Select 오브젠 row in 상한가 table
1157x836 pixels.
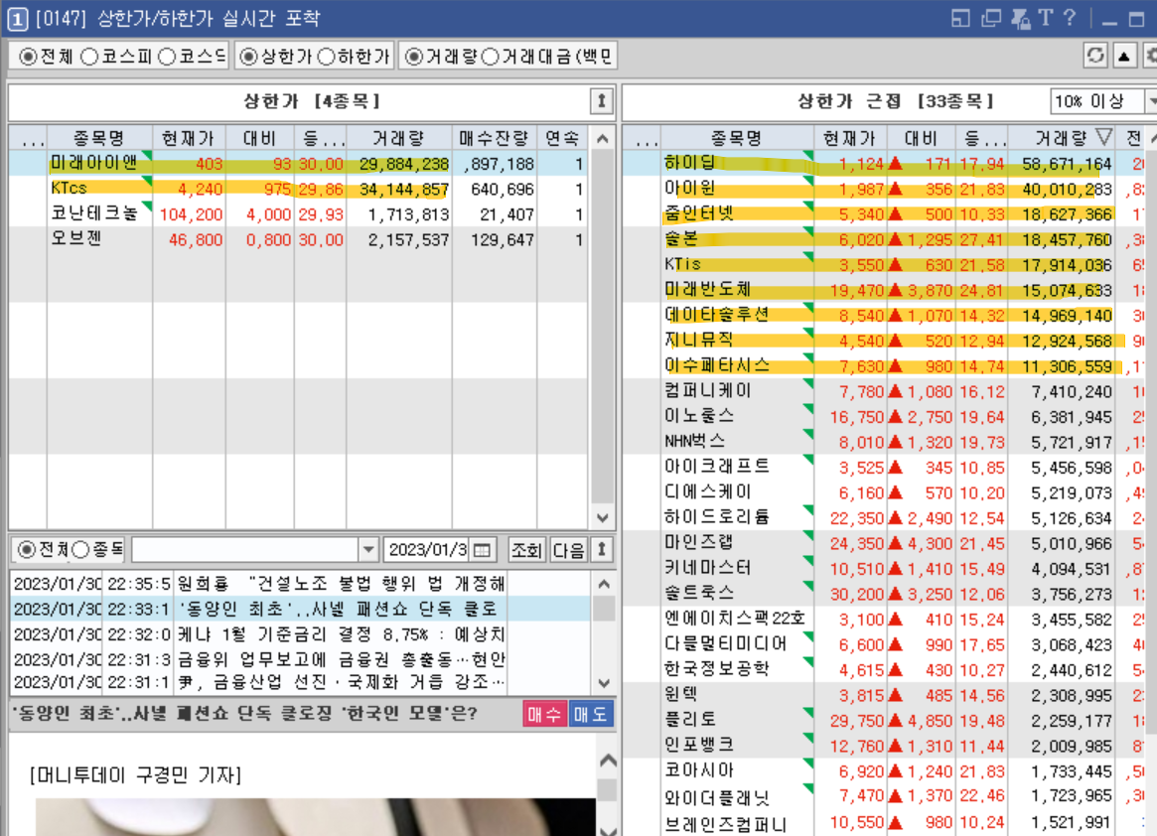coord(299,240)
